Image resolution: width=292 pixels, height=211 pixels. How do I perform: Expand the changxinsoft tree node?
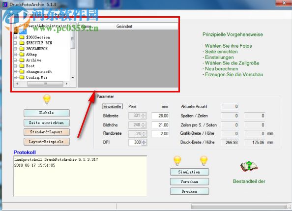click(16, 71)
